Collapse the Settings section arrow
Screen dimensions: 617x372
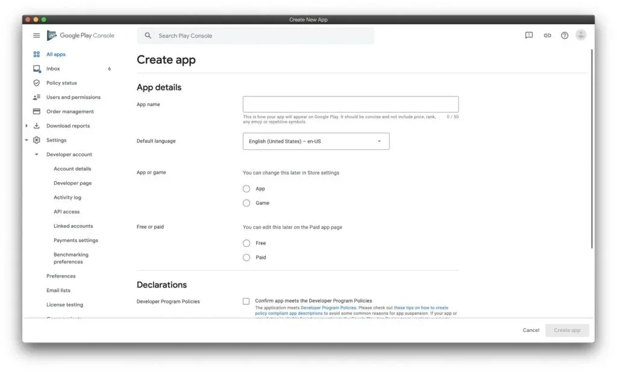[x=27, y=140]
